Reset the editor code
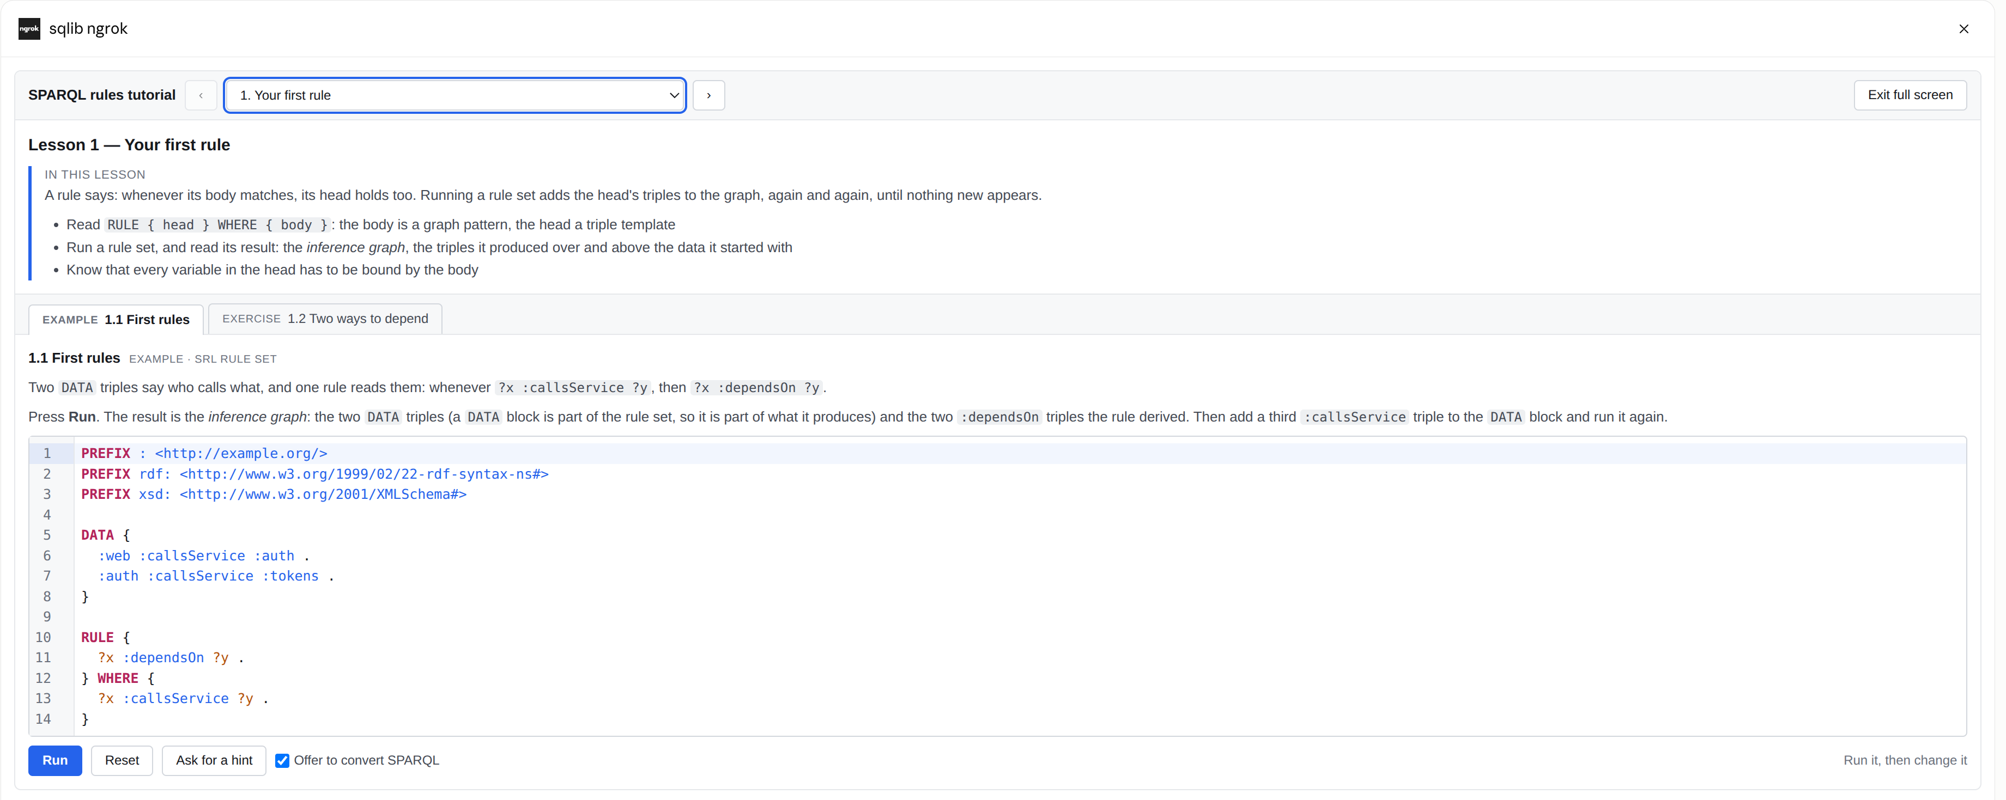The height and width of the screenshot is (800, 2006). click(x=122, y=760)
